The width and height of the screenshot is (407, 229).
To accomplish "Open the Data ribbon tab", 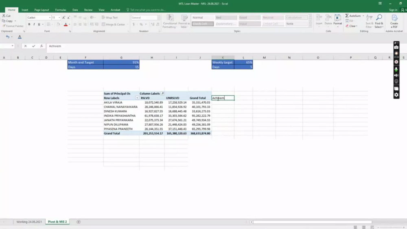I will pos(75,10).
